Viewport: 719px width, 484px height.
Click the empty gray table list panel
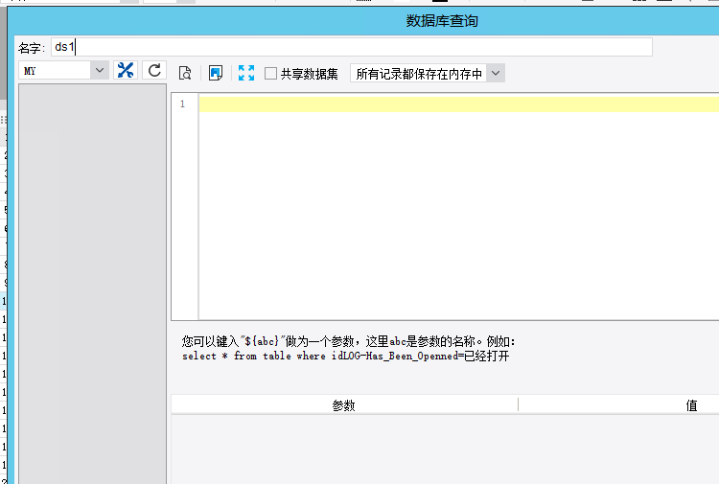[x=92, y=284]
